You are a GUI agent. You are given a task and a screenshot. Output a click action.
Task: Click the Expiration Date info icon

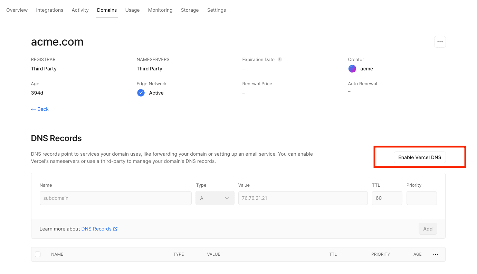280,59
